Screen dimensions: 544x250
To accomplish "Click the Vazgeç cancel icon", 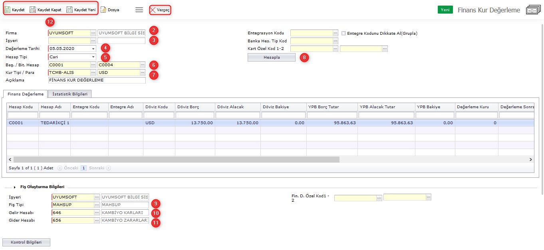I will tap(153, 10).
